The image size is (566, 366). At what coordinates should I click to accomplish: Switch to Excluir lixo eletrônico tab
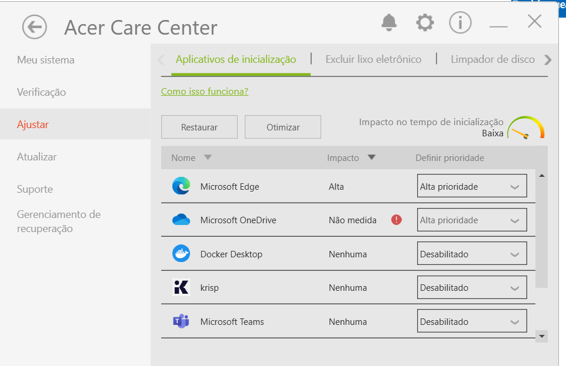373,59
